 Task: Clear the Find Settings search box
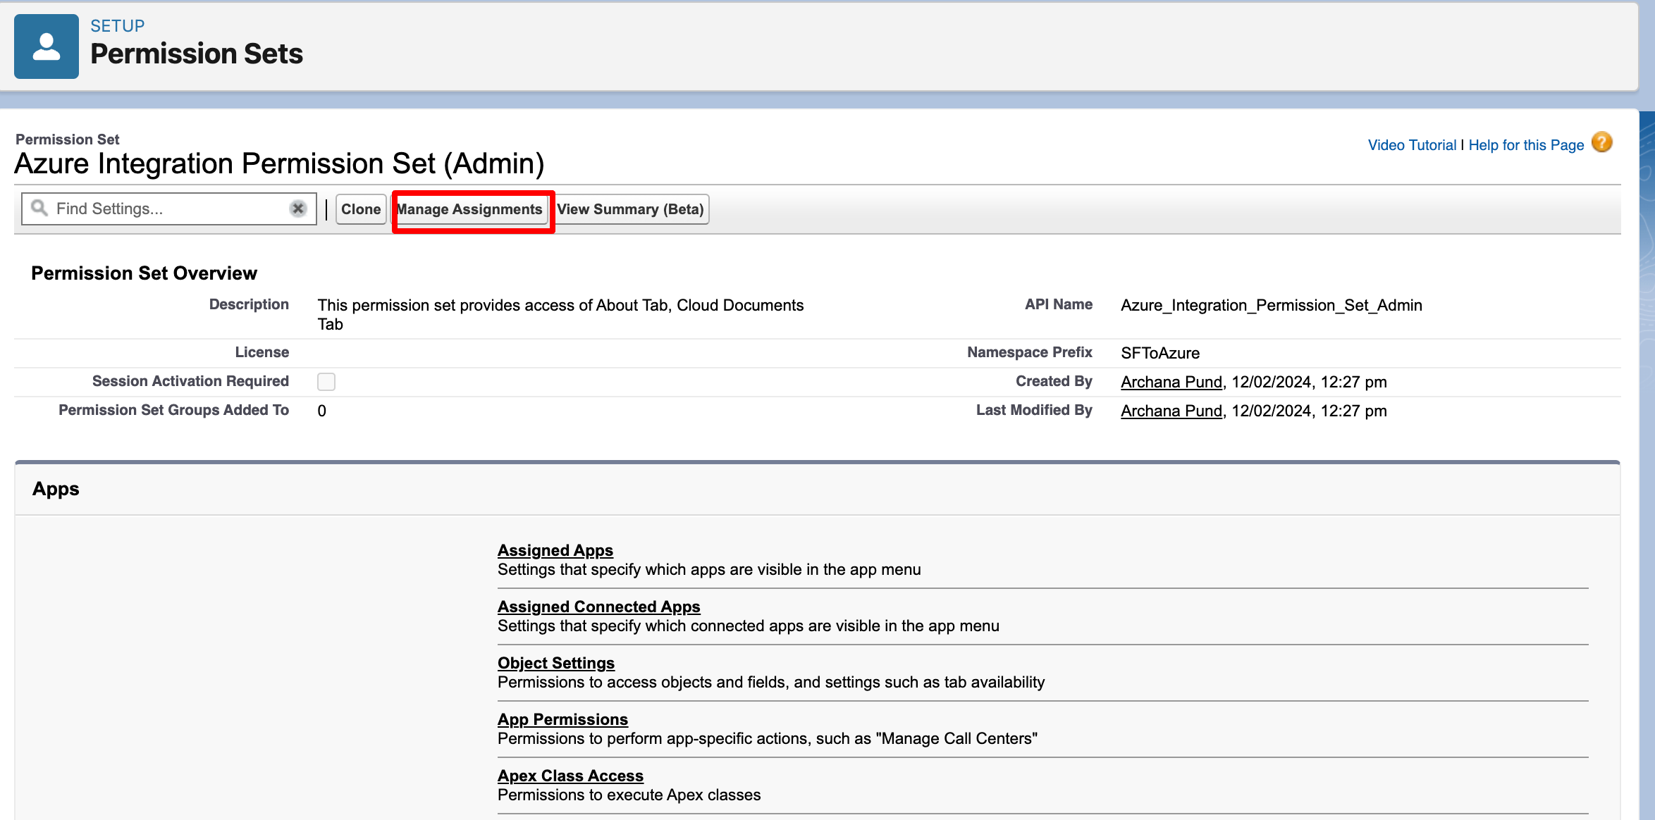click(x=298, y=209)
